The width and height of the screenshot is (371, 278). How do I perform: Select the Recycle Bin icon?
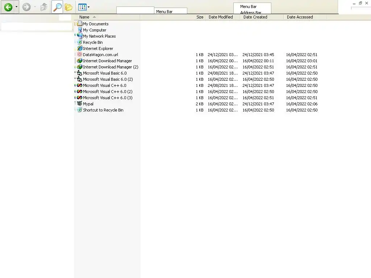(80, 42)
